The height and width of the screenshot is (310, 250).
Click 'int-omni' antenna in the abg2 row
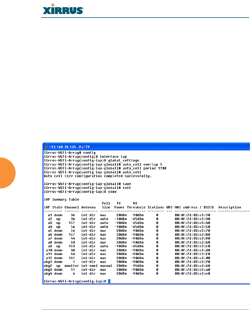click(x=89, y=266)
